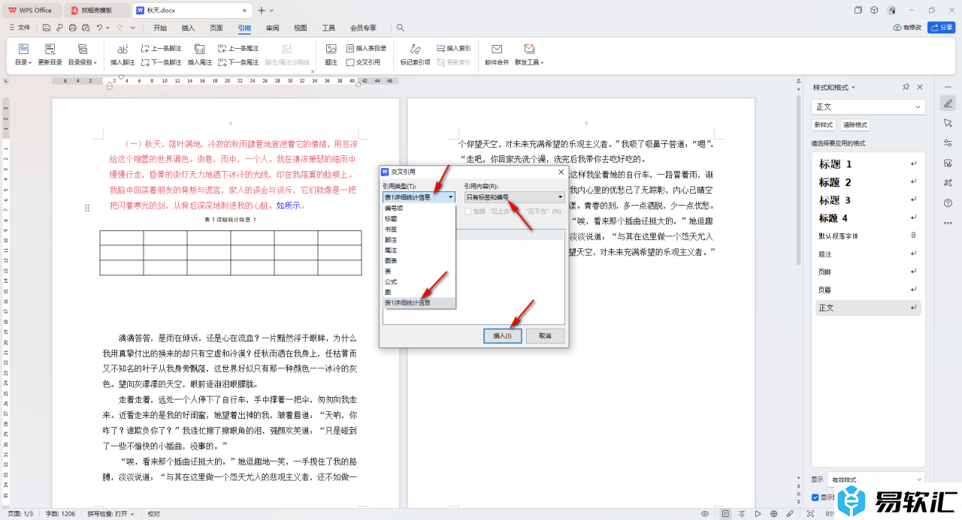The width and height of the screenshot is (962, 520).
Task: Click 插入索引 insert index
Action: point(453,48)
